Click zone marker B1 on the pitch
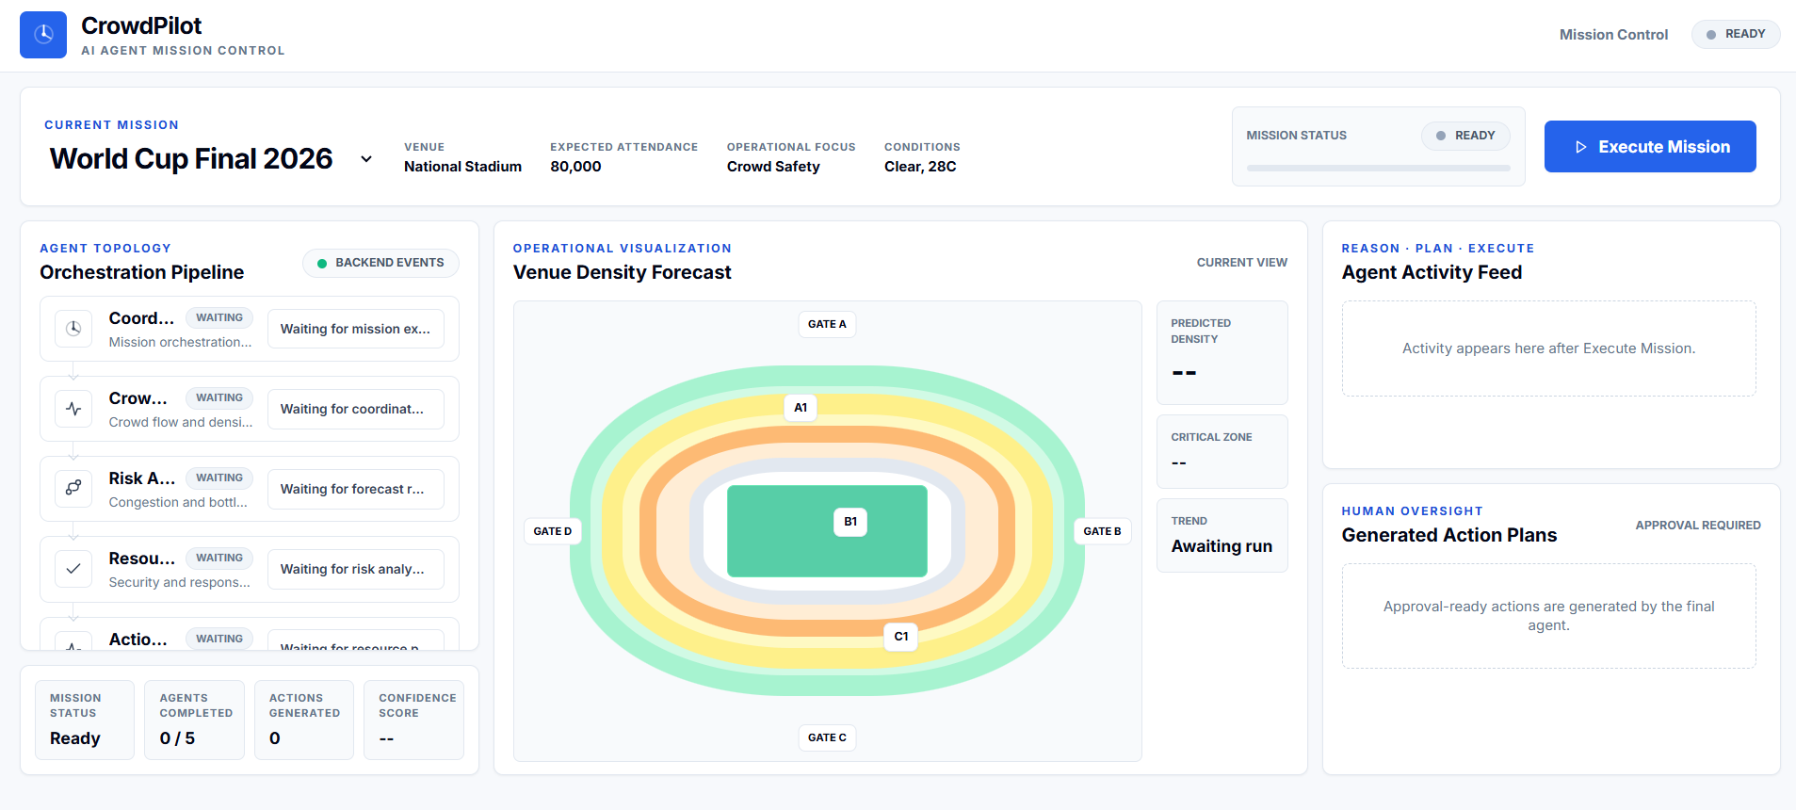1796x810 pixels. tap(850, 522)
